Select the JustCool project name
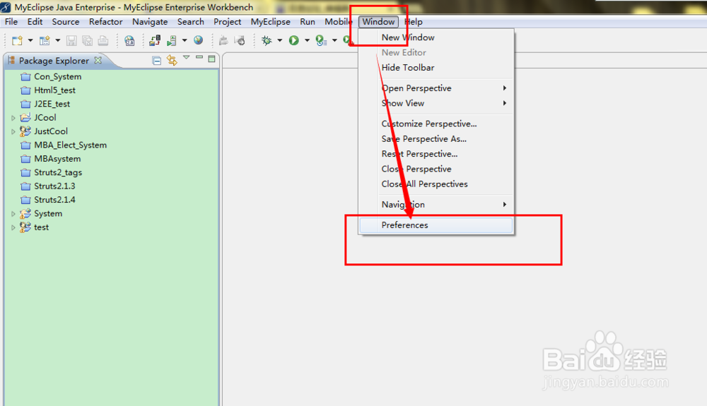 [51, 131]
